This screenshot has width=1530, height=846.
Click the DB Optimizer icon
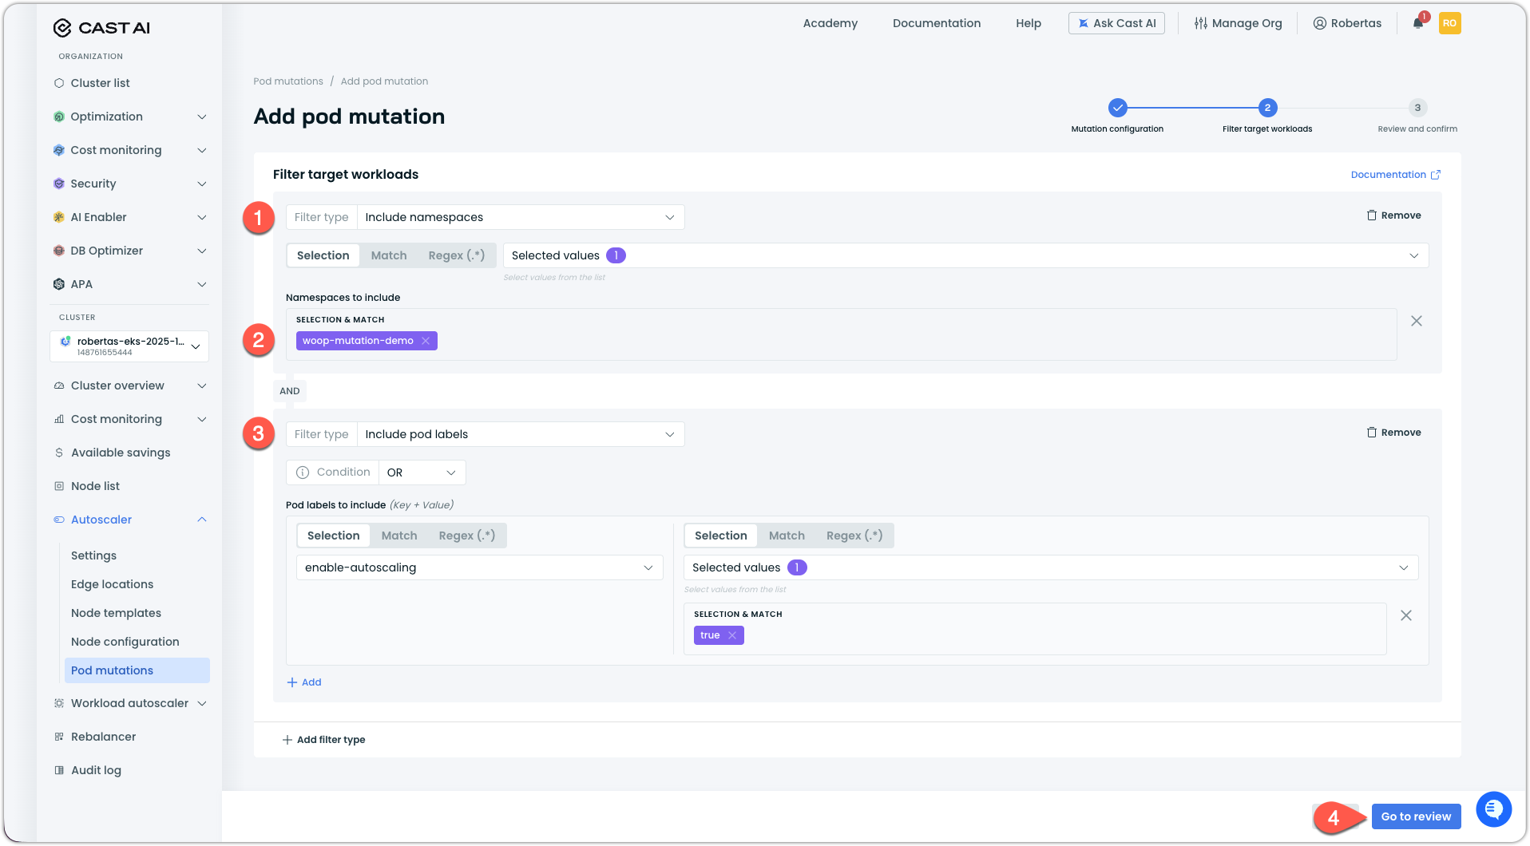tap(59, 251)
